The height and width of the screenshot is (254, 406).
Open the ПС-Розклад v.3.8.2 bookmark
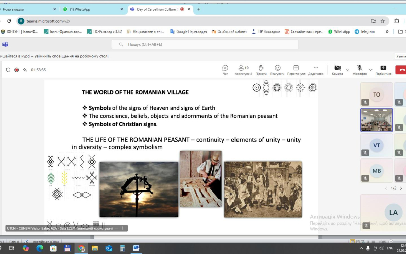tap(105, 31)
